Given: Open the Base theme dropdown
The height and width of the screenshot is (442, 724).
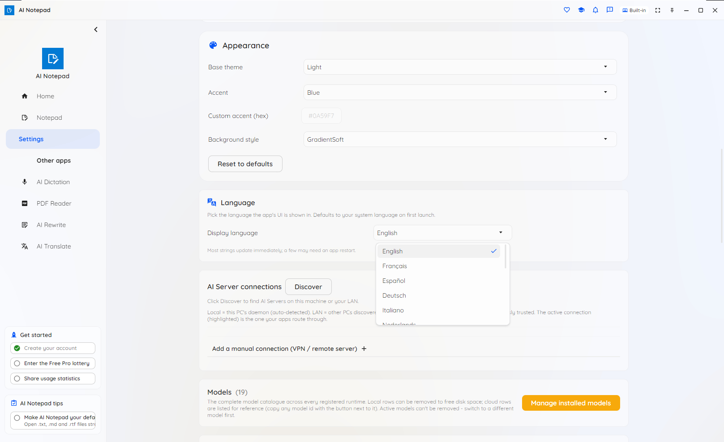Looking at the screenshot, I should [460, 67].
